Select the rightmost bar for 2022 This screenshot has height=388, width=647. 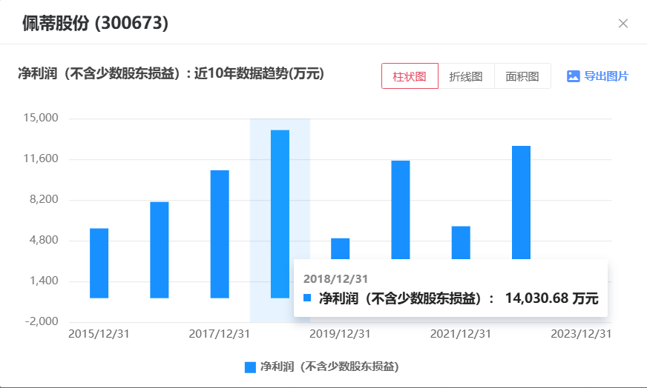tap(521, 200)
